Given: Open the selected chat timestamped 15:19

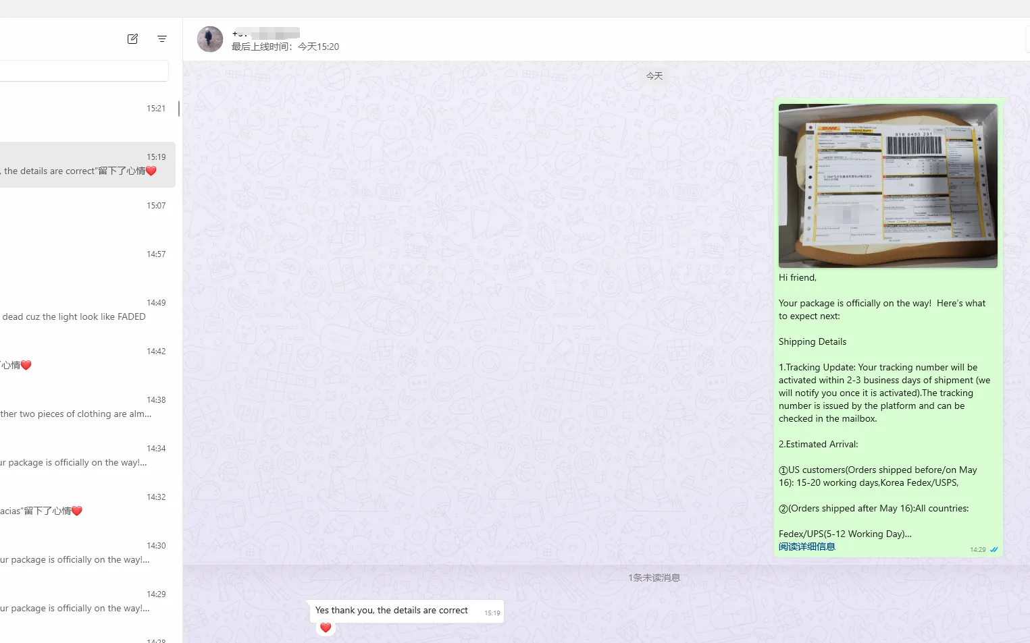Looking at the screenshot, I should click(x=88, y=165).
